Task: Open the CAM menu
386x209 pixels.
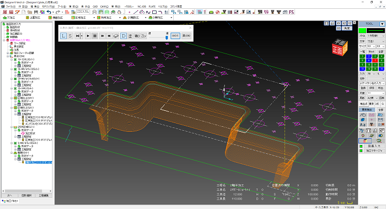Action: 104,7
